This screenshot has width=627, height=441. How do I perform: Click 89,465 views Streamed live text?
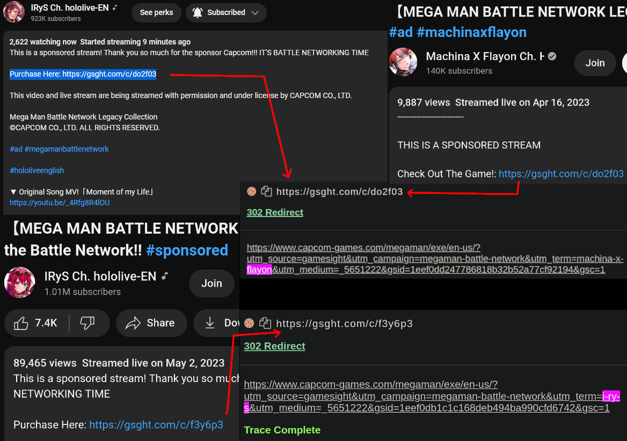119,363
